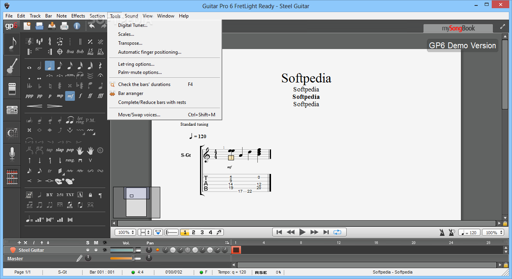This screenshot has height=279, width=512.
Task: Toggle loop playback button
Action: [337, 232]
